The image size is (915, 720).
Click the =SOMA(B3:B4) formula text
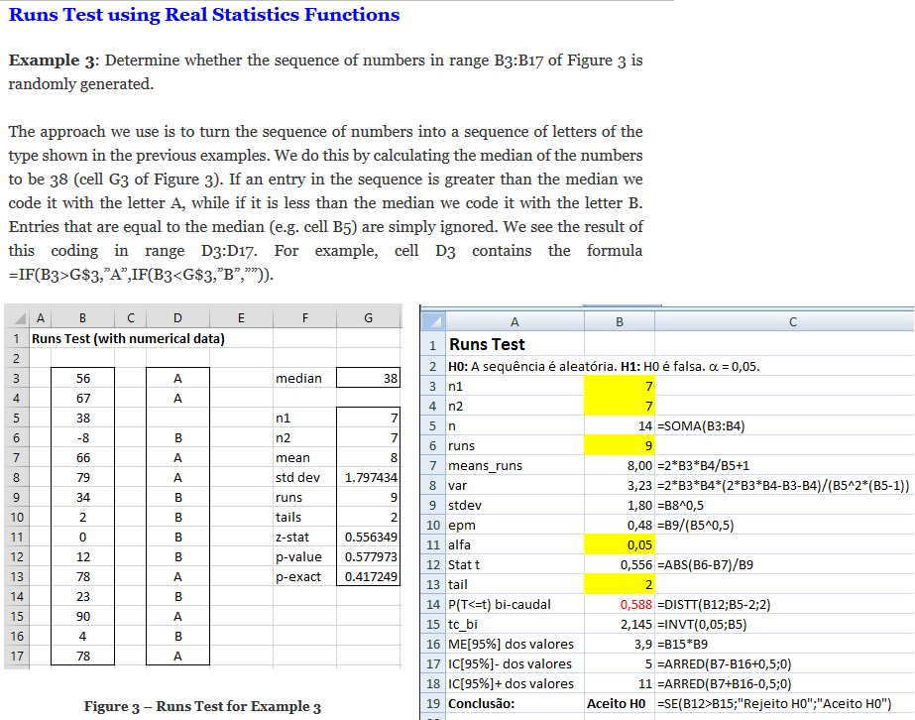(x=701, y=426)
